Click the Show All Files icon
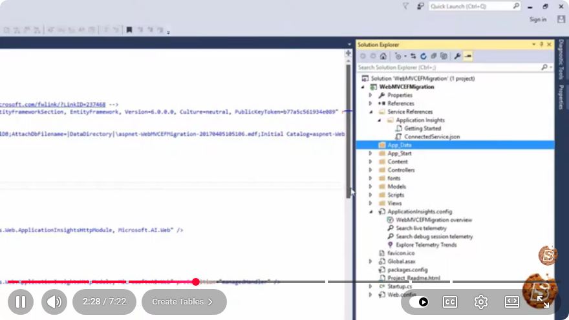Viewport: 569px width, 320px height. point(444,56)
